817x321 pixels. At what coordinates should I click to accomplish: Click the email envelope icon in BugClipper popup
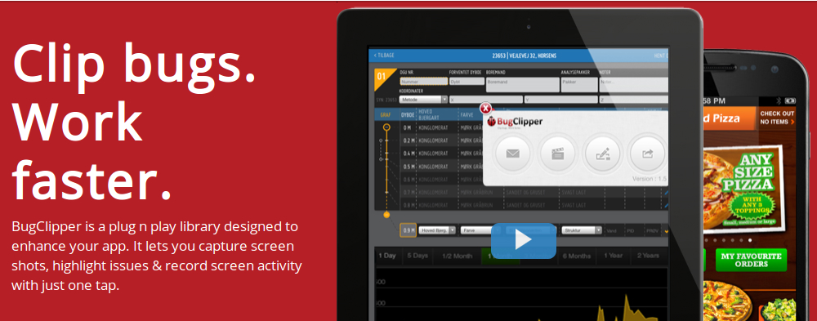tap(513, 154)
